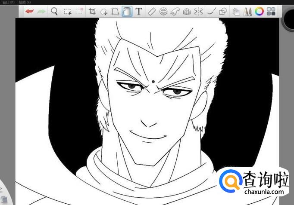Turn on Steady Stroke
The width and height of the screenshot is (294, 205).
click(212, 12)
